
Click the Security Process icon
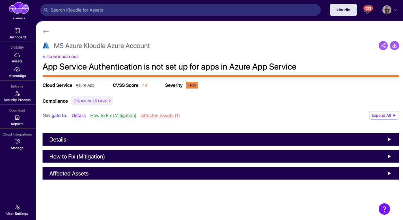pos(17,96)
